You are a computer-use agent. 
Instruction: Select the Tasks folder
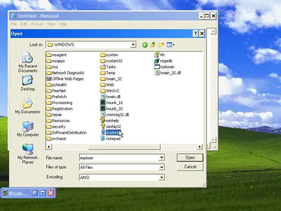108,67
